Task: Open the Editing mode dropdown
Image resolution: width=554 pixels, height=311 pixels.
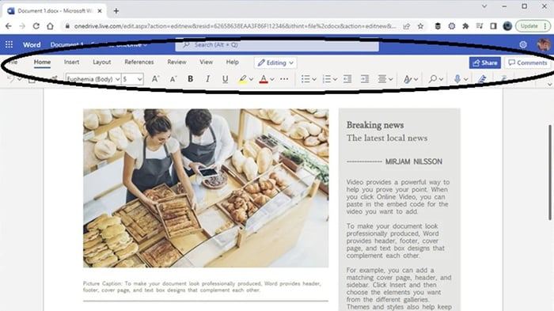Action: (x=275, y=63)
